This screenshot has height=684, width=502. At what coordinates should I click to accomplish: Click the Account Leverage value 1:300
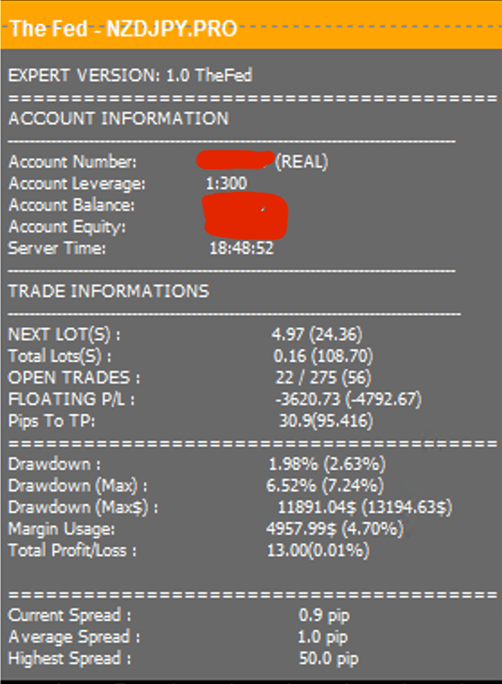tap(227, 184)
